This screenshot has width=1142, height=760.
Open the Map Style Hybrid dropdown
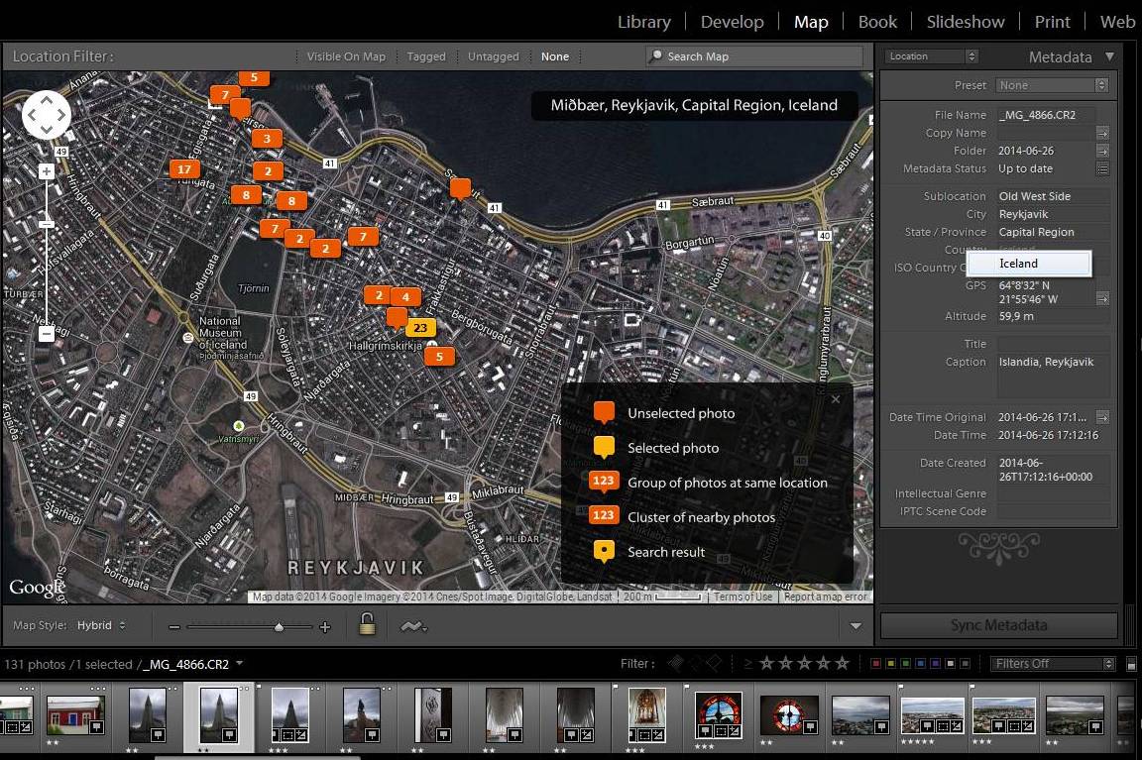click(x=101, y=625)
